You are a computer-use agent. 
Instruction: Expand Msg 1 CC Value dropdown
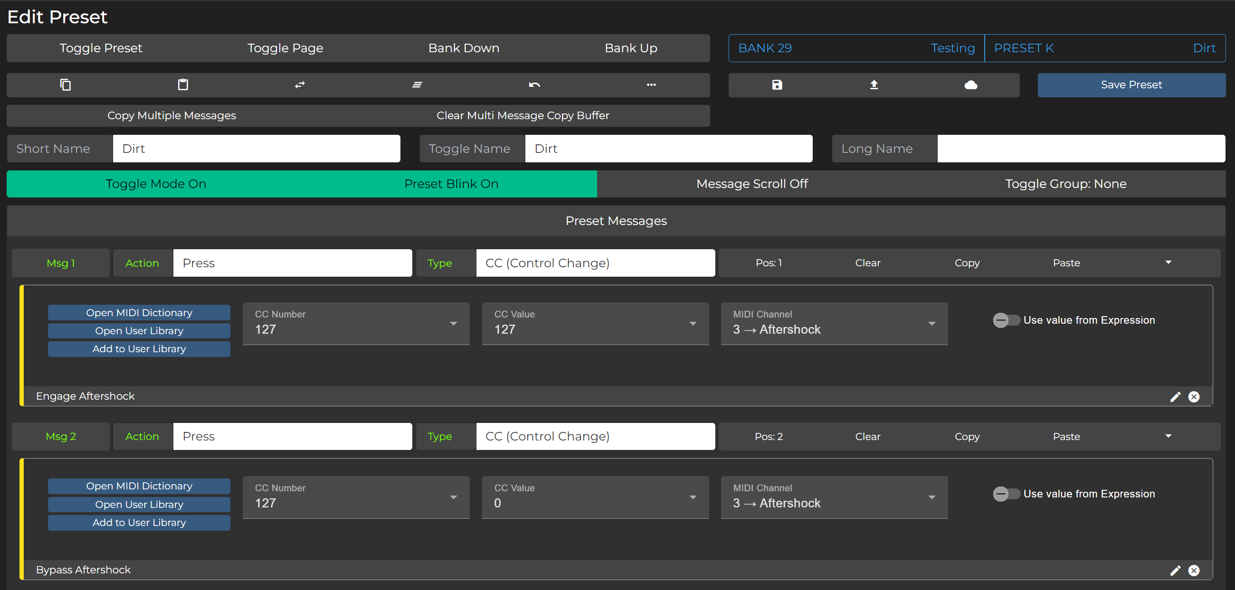click(692, 324)
